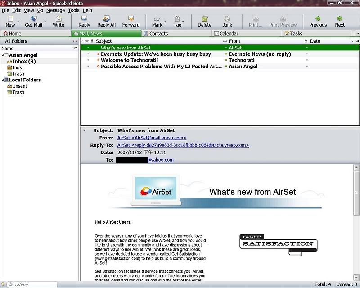Cycle the All Folders view arrows
Viewport: 360px width, 288px height.
pos(75,41)
